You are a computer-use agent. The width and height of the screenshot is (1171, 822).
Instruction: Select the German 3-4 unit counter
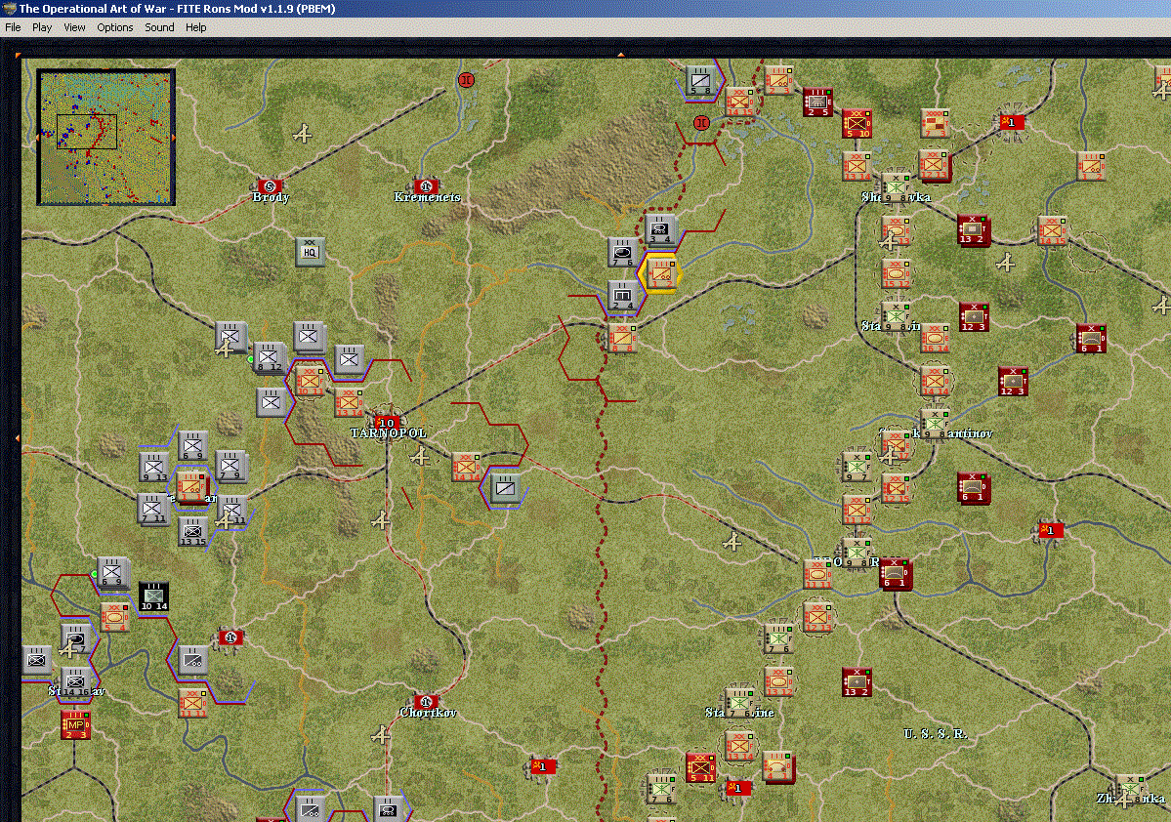click(x=660, y=230)
